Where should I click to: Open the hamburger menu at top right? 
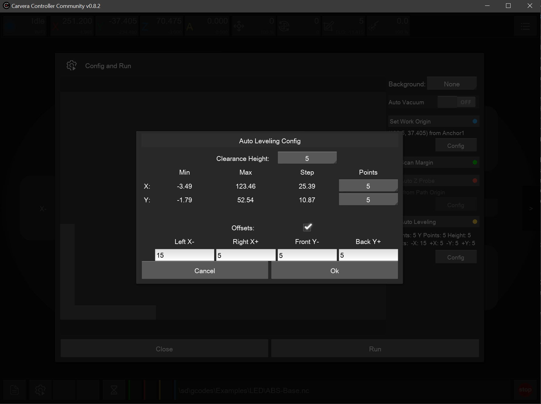point(525,26)
